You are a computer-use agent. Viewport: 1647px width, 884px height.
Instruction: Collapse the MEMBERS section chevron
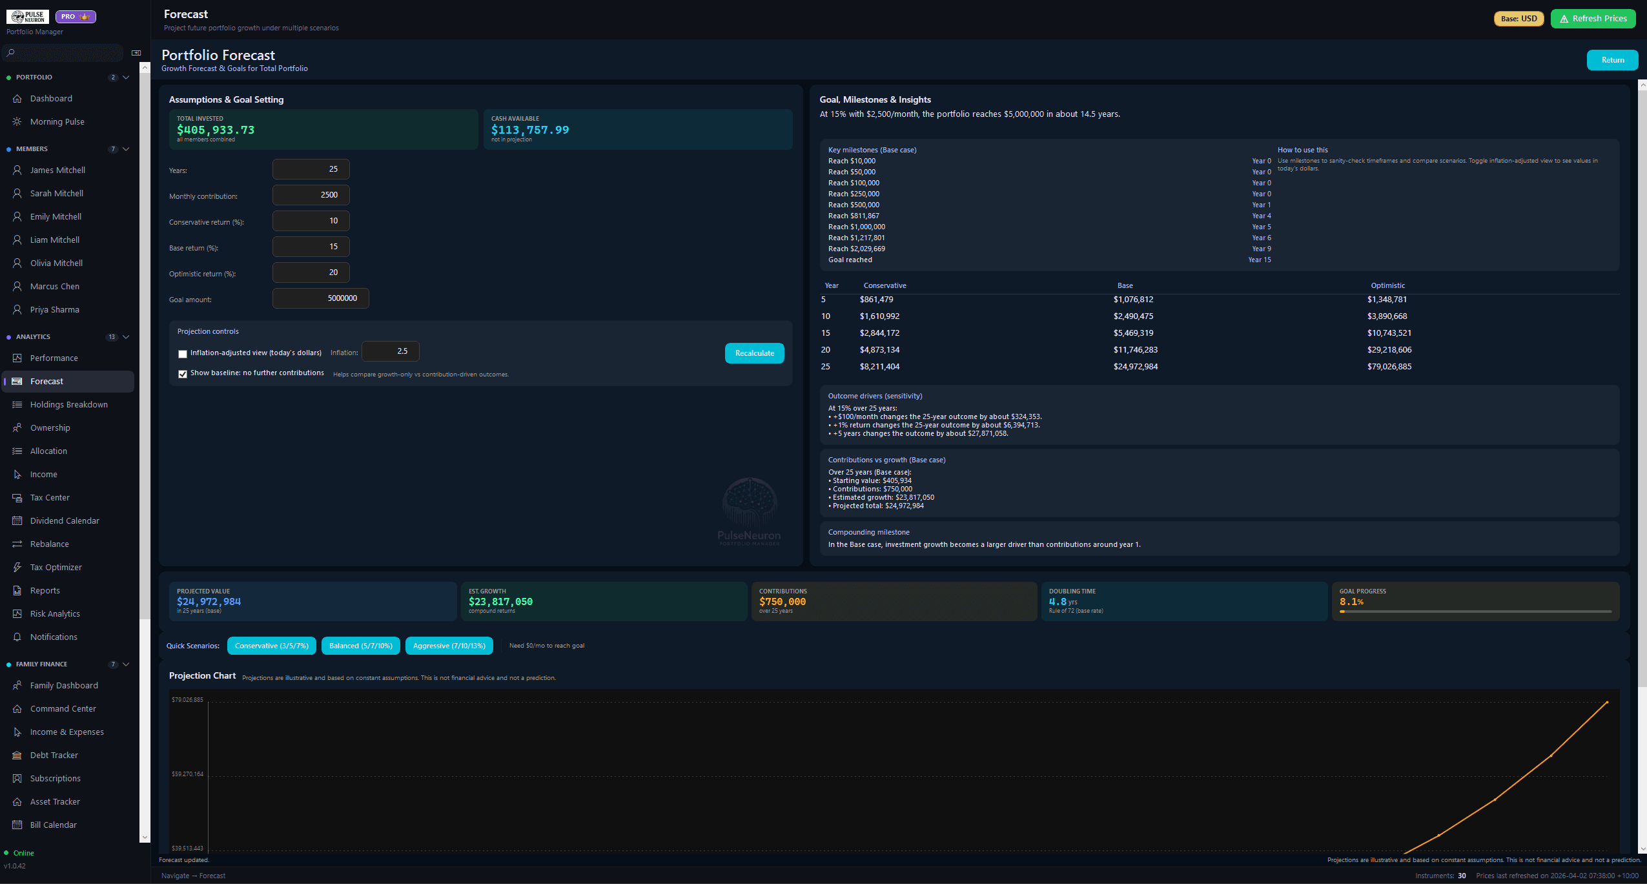tap(126, 149)
